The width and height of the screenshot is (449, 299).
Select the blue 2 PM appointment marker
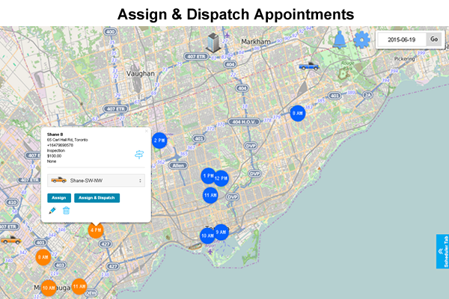click(159, 140)
